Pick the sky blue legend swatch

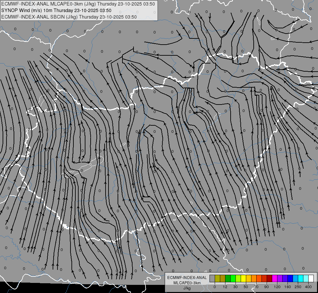(x=295, y=278)
